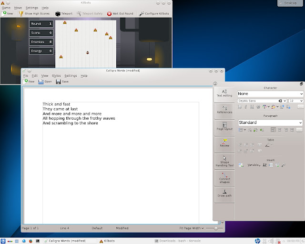
Task: Click the insert comment icon
Action: click(277, 165)
